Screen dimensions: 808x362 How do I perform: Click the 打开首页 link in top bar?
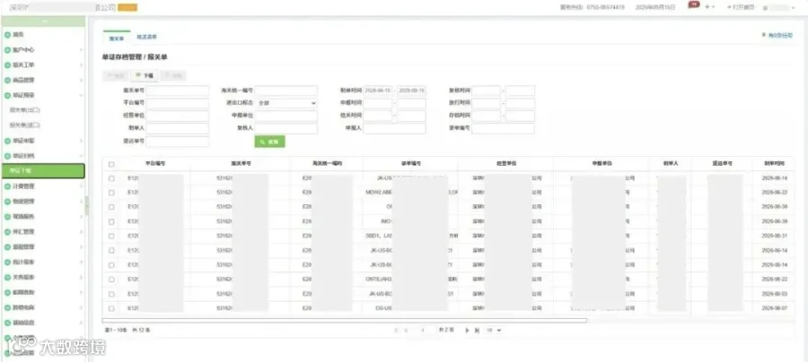(x=740, y=7)
